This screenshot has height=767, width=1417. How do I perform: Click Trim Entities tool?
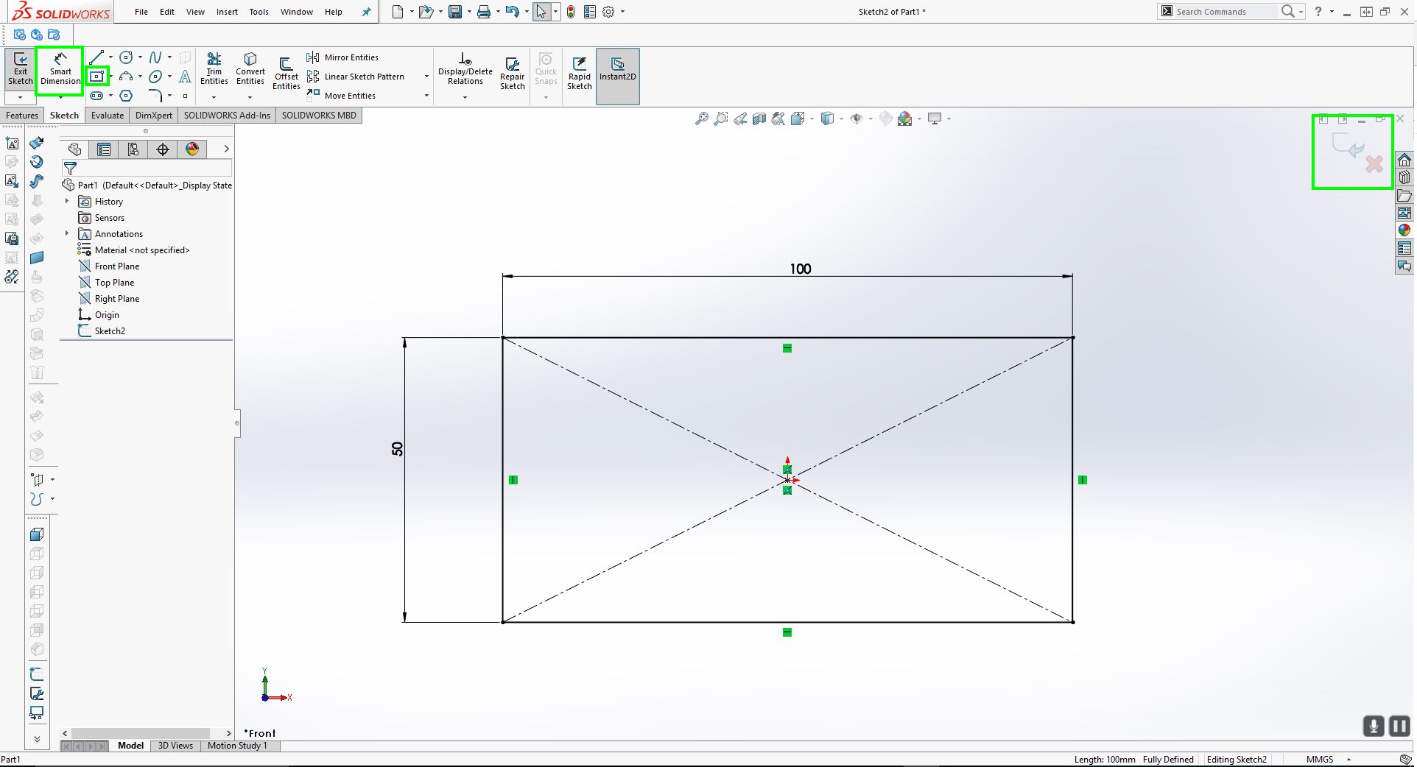pos(214,69)
